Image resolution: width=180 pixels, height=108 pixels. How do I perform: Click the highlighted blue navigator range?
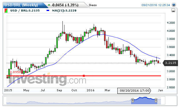pyautogui.click(x=144, y=100)
